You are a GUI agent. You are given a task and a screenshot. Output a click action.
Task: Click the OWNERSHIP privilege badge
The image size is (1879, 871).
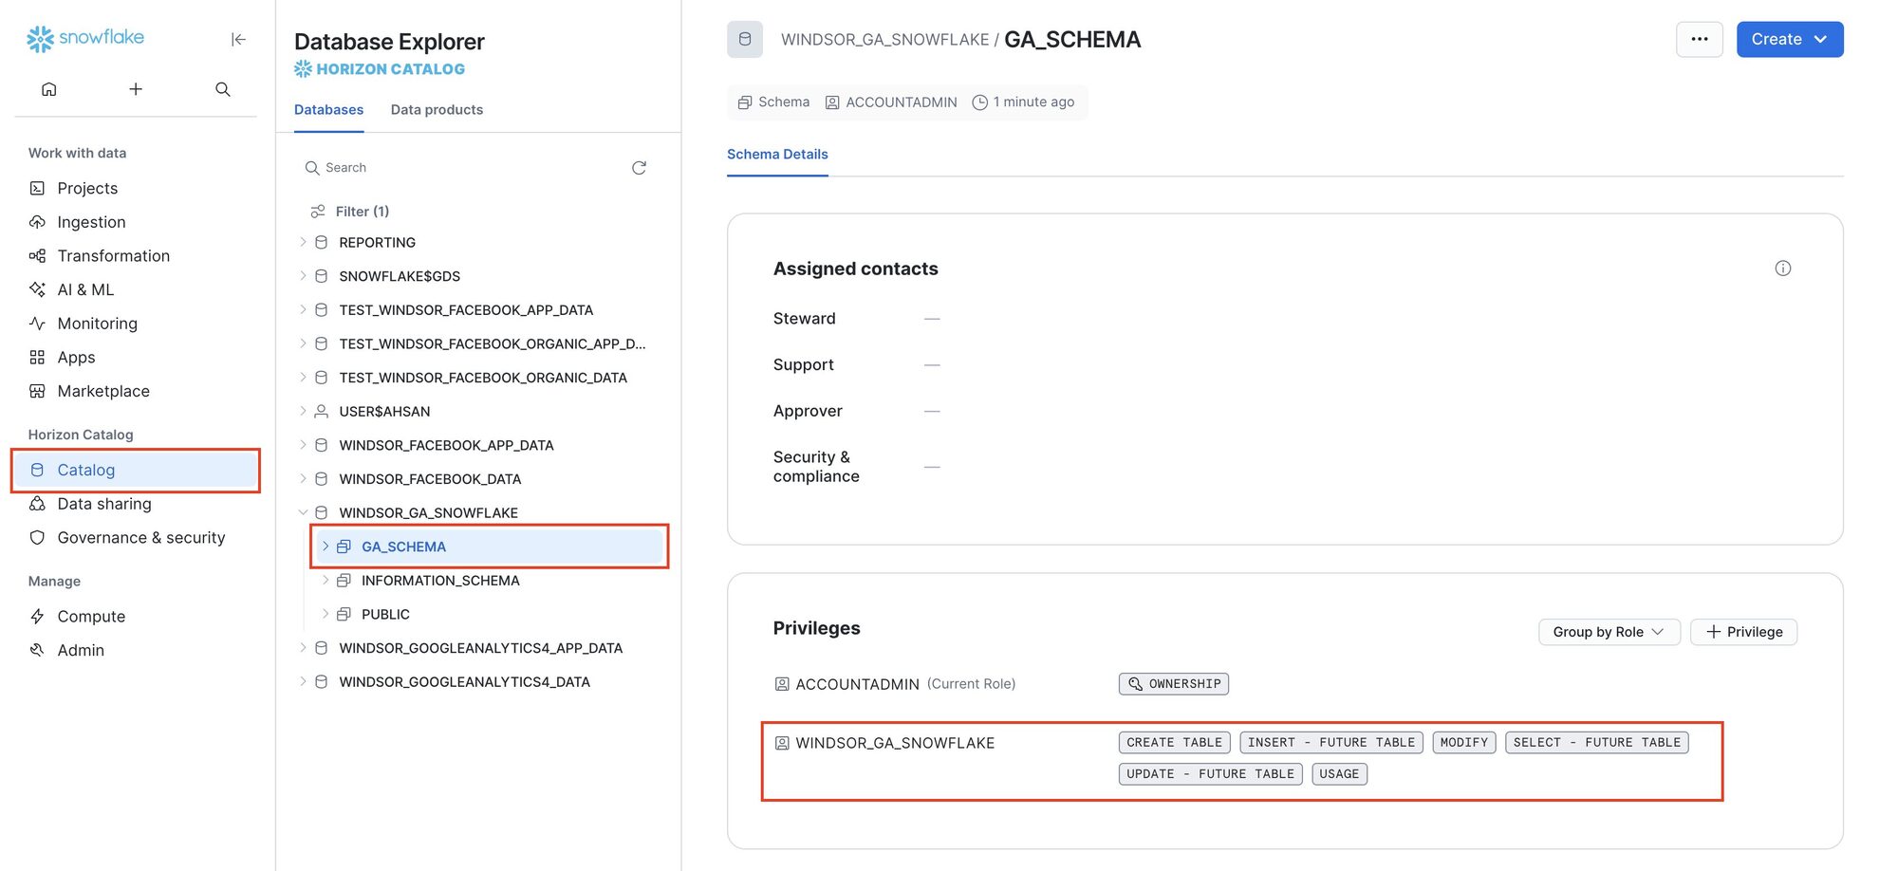[x=1174, y=684]
